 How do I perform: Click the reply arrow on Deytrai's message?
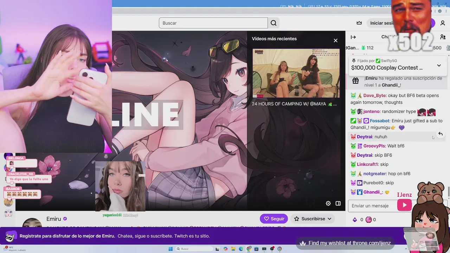(440, 134)
